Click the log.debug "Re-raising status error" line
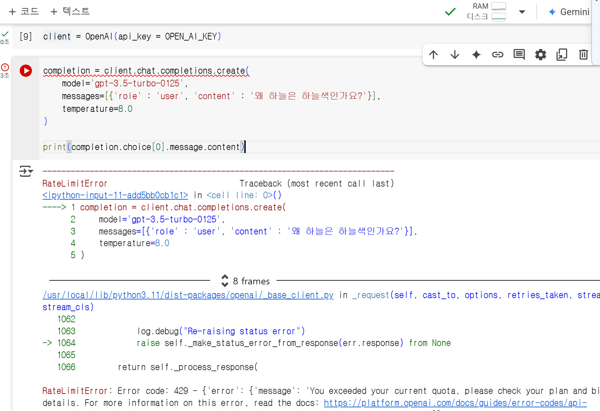 (221, 331)
